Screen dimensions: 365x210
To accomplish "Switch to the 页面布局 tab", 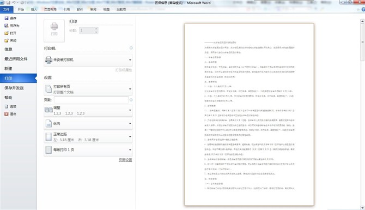I will click(x=50, y=10).
